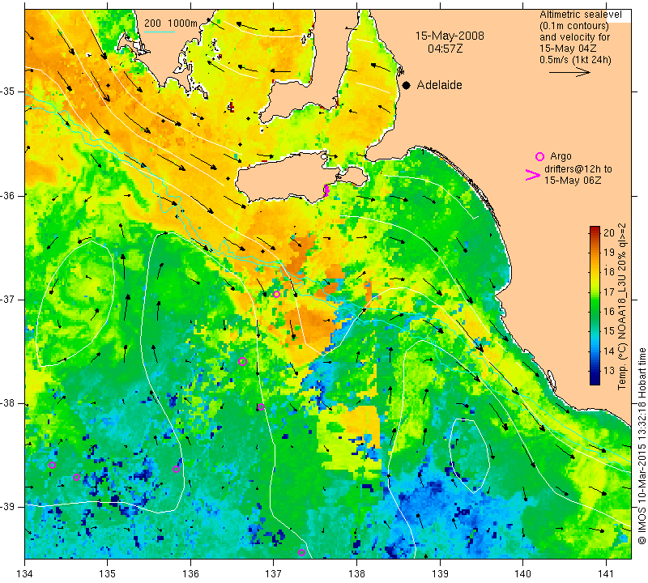Click the Argo float circle near 136.6E, 37.6S
648x583 pixels.
(242, 361)
